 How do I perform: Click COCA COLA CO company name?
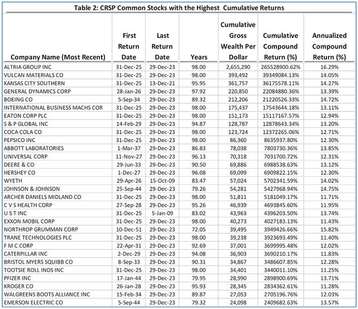click(23, 132)
